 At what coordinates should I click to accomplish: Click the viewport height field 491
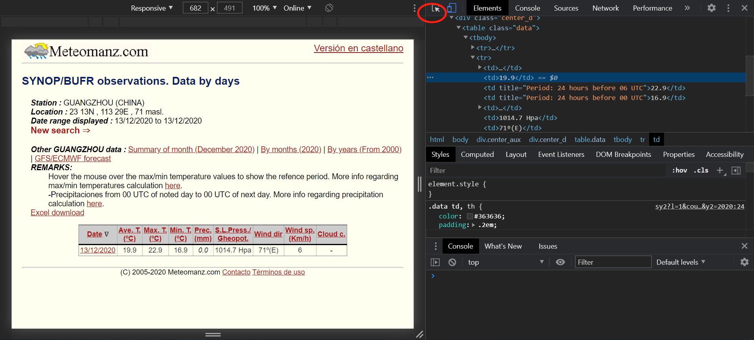[229, 8]
